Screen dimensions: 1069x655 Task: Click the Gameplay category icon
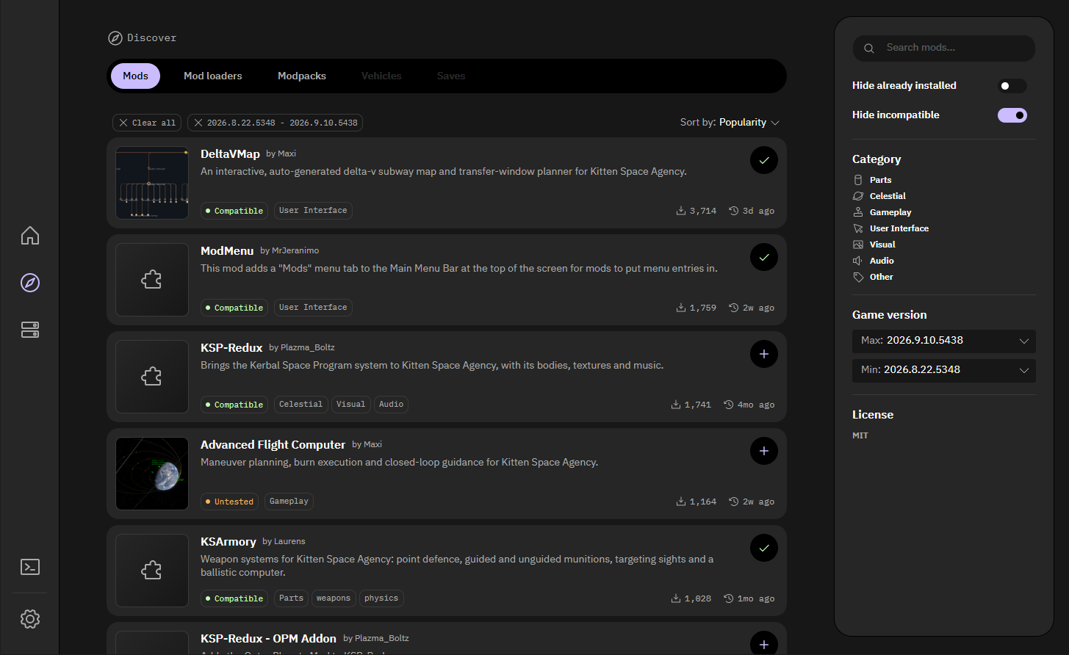[x=857, y=212]
